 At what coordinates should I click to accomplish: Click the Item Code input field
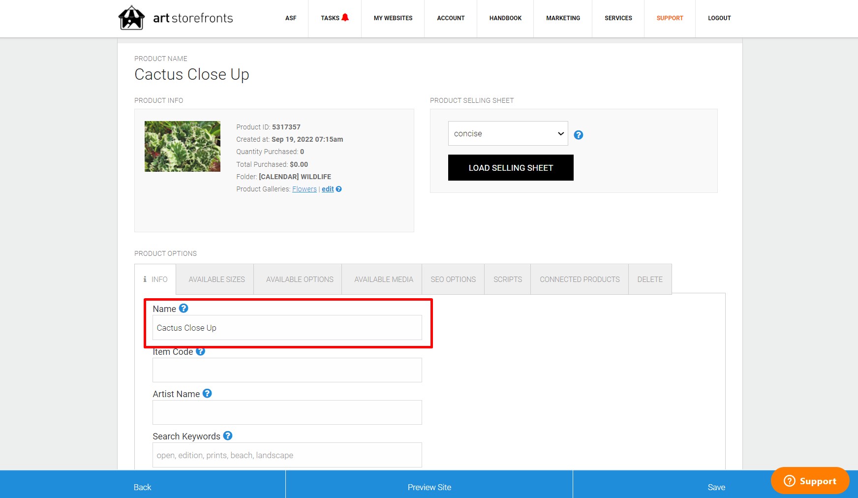coord(287,370)
